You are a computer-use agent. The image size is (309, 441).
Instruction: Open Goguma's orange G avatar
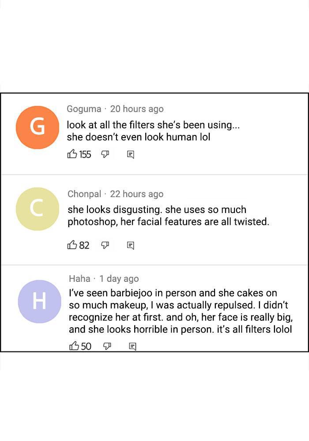tap(37, 127)
